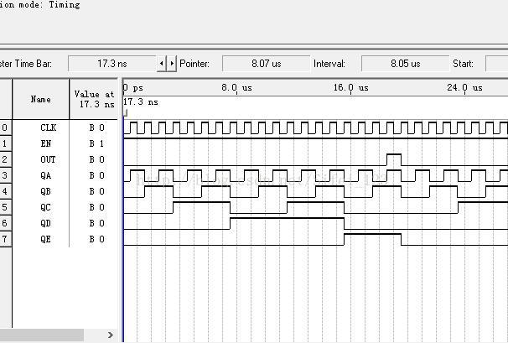This screenshot has height=343, width=508.
Task: Click row index 7 cell
Action: 5,239
